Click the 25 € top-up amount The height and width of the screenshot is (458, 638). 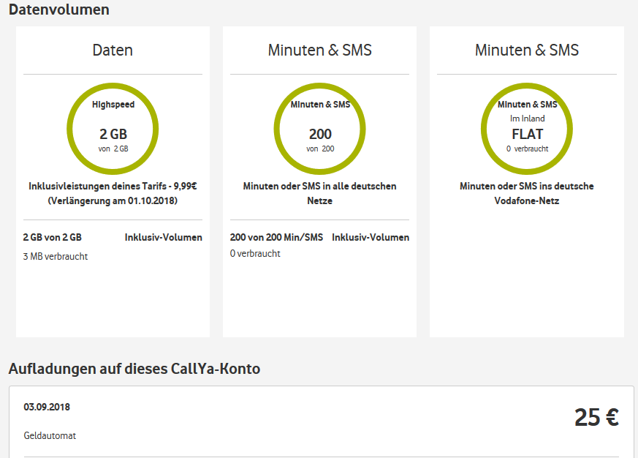pyautogui.click(x=596, y=417)
